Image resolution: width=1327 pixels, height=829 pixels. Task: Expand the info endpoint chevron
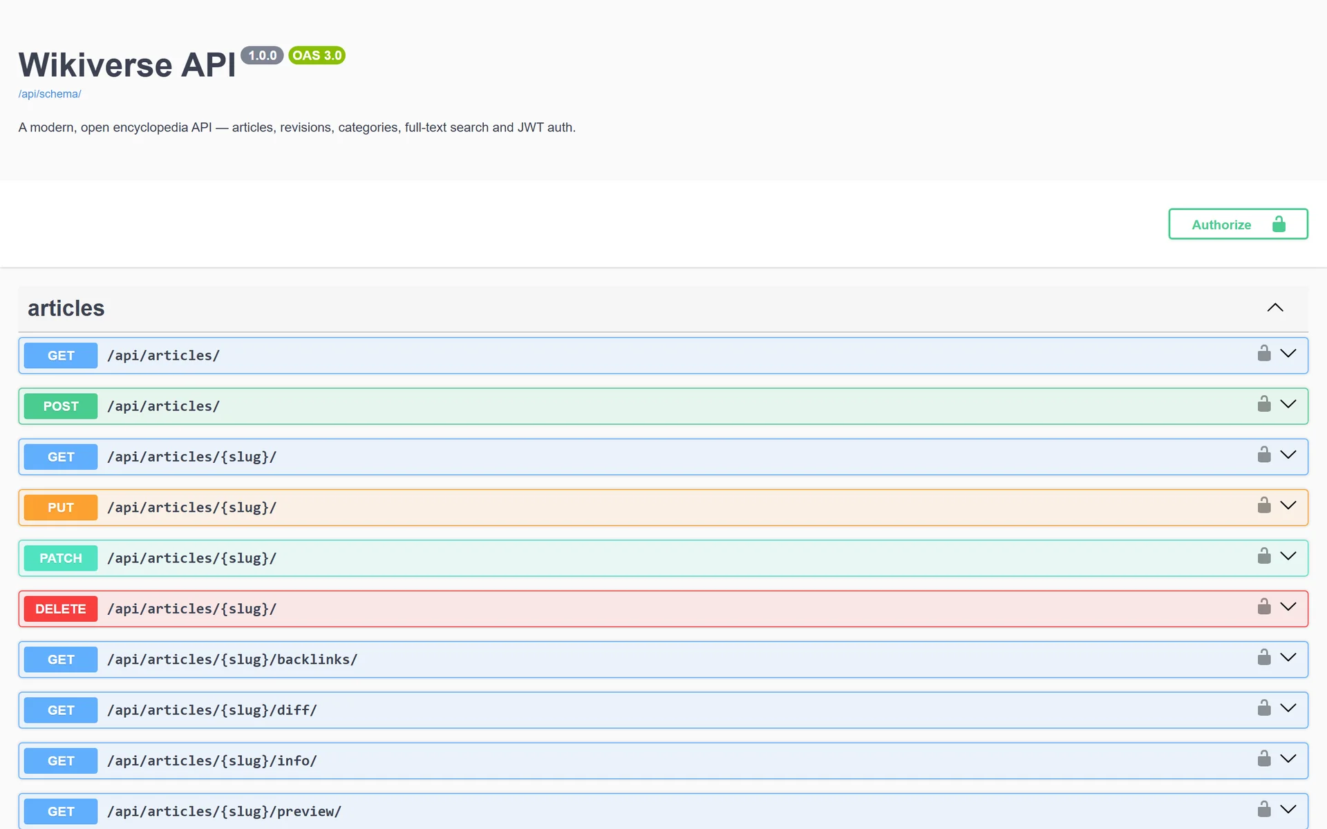coord(1288,759)
